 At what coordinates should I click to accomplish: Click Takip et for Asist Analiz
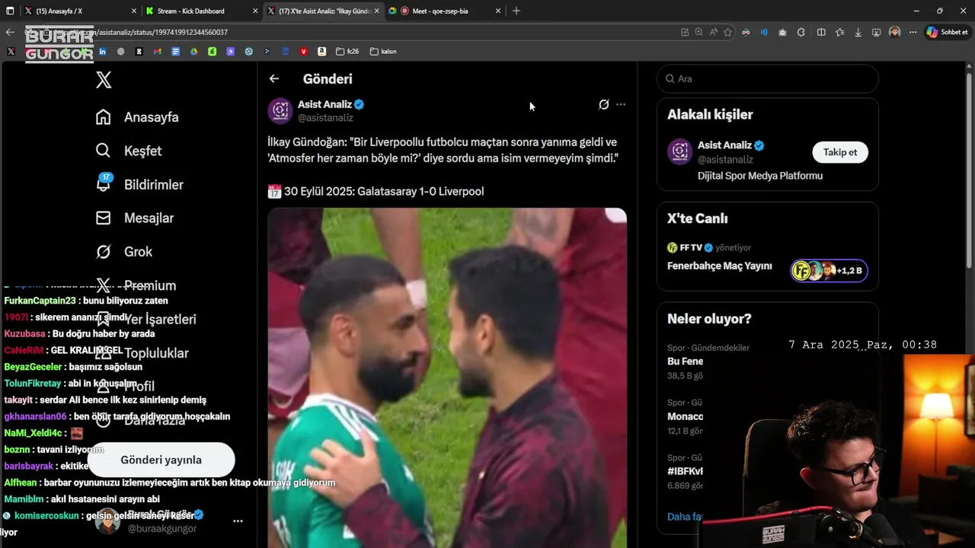pos(840,152)
